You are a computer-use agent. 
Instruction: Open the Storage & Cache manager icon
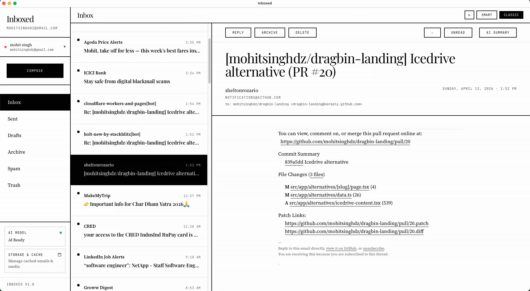pos(59,255)
